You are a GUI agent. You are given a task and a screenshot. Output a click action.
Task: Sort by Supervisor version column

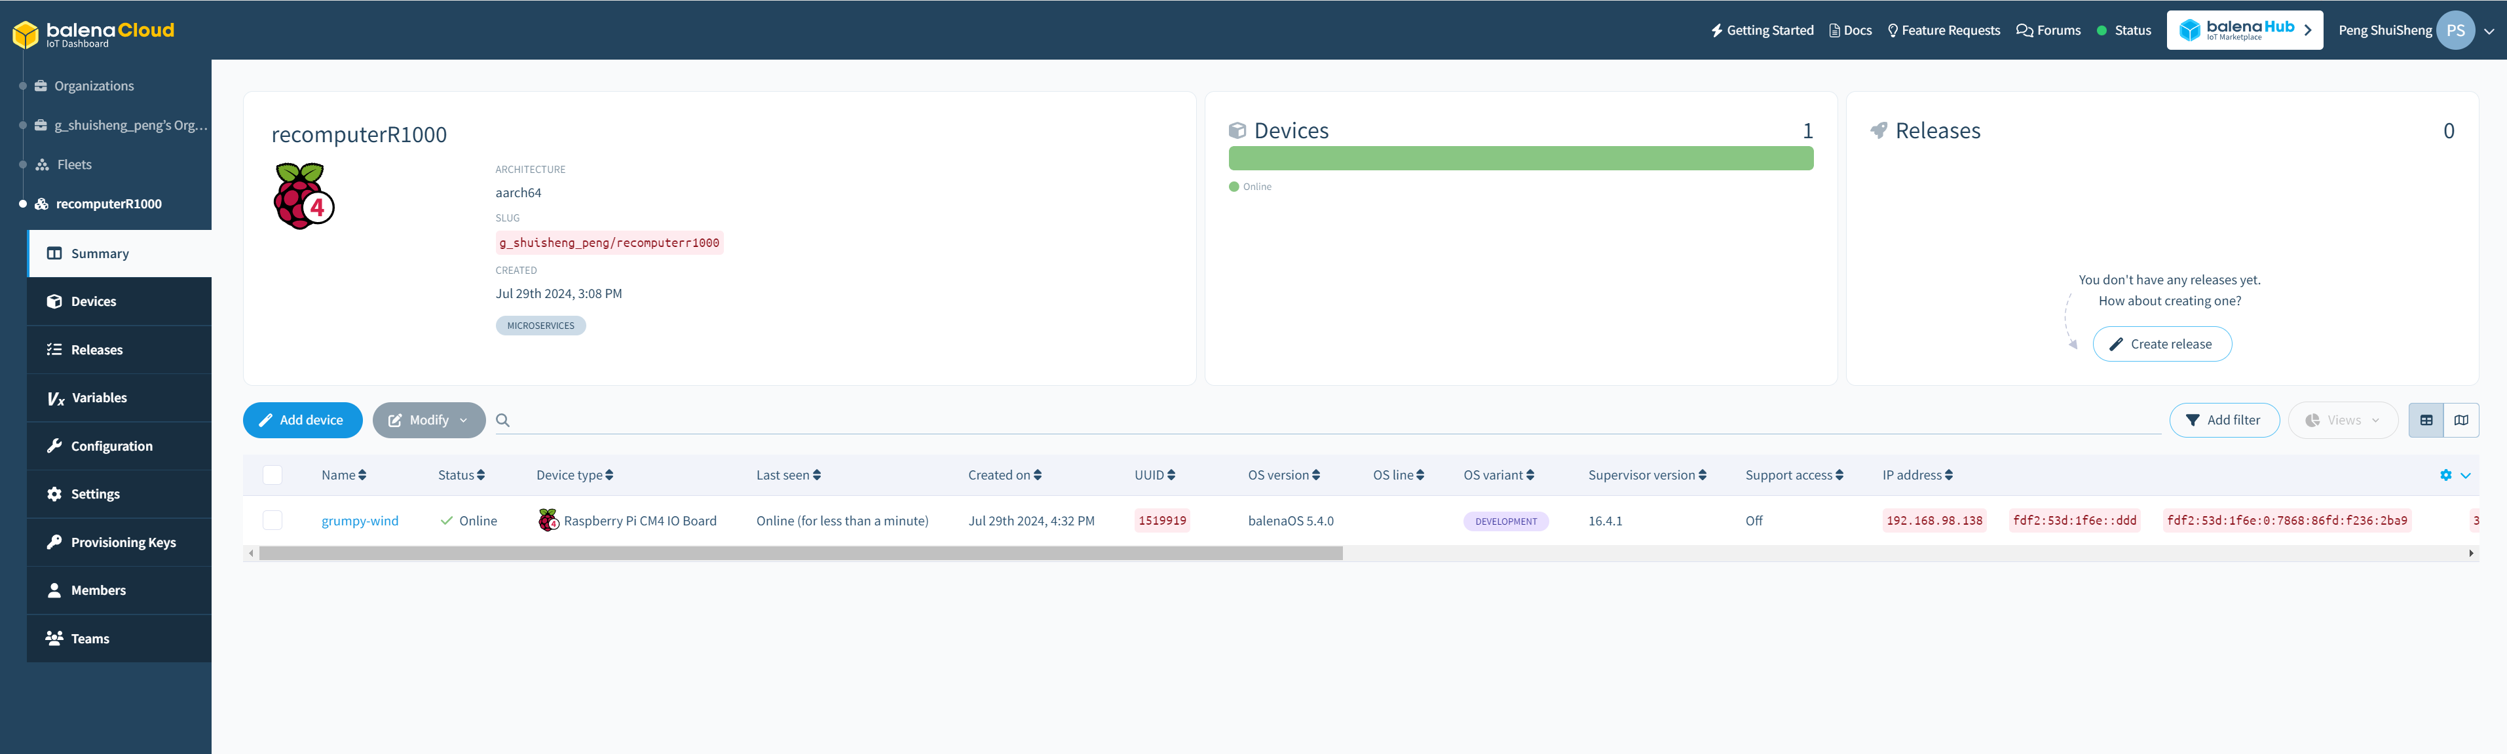[x=1647, y=476]
